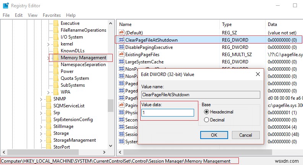Viewport: 303px width, 165px height.
Task: Select the SubSystems folder icon
Action: point(56,85)
